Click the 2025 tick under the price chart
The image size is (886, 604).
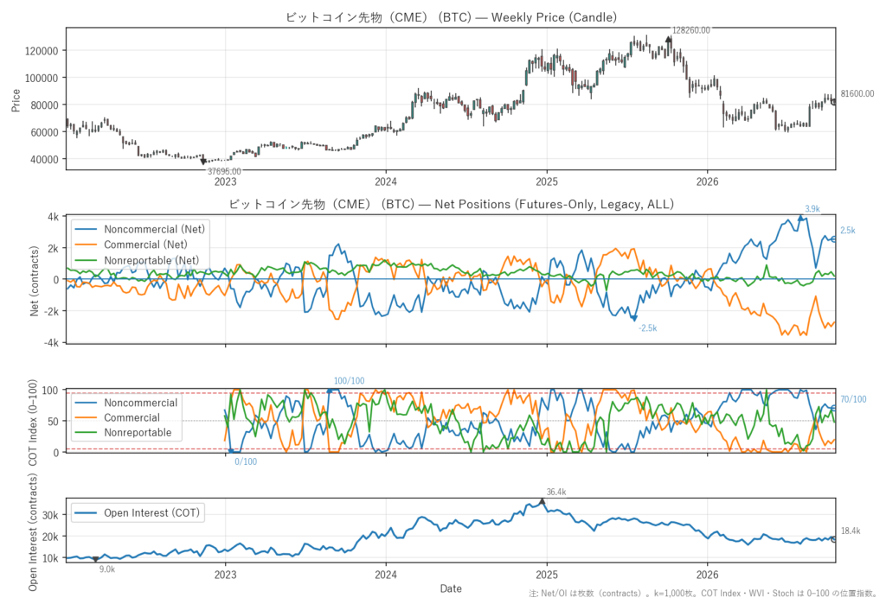547,181
